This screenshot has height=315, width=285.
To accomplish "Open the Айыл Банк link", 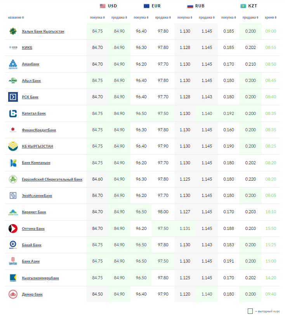I will pyautogui.click(x=31, y=81).
